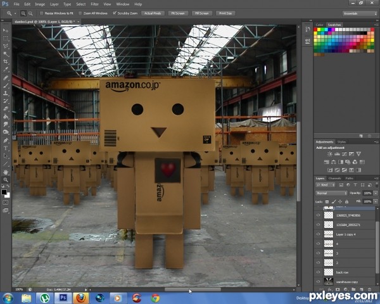
Task: Select the Clone Stamp tool
Action: (5, 93)
